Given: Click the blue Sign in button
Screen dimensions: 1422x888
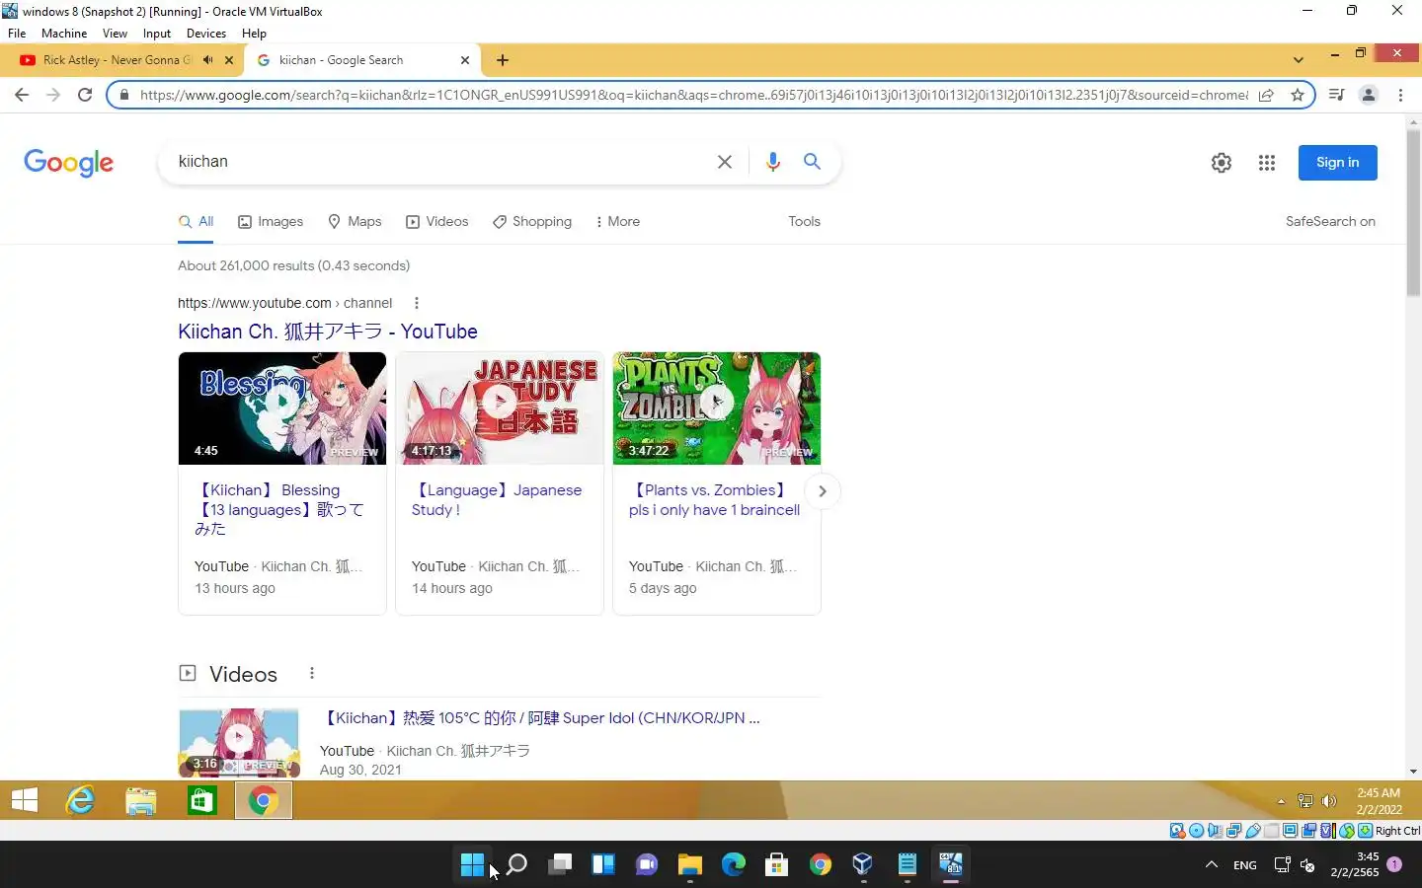Looking at the screenshot, I should [1337, 163].
